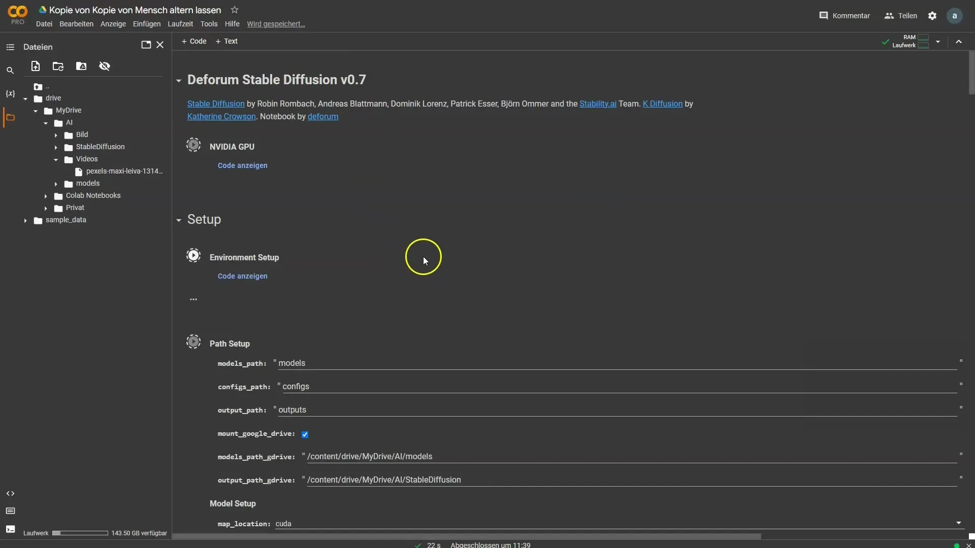975x548 pixels.
Task: Toggle mount_google_drive checkbox
Action: tap(305, 434)
